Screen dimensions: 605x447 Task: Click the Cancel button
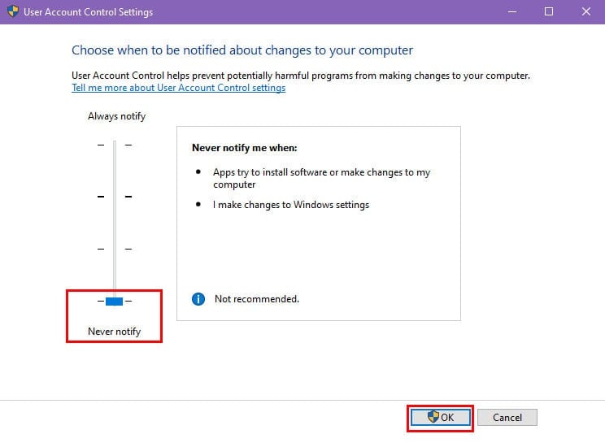coord(507,417)
